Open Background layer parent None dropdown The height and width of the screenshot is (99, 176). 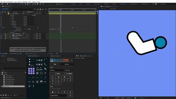click(42, 38)
